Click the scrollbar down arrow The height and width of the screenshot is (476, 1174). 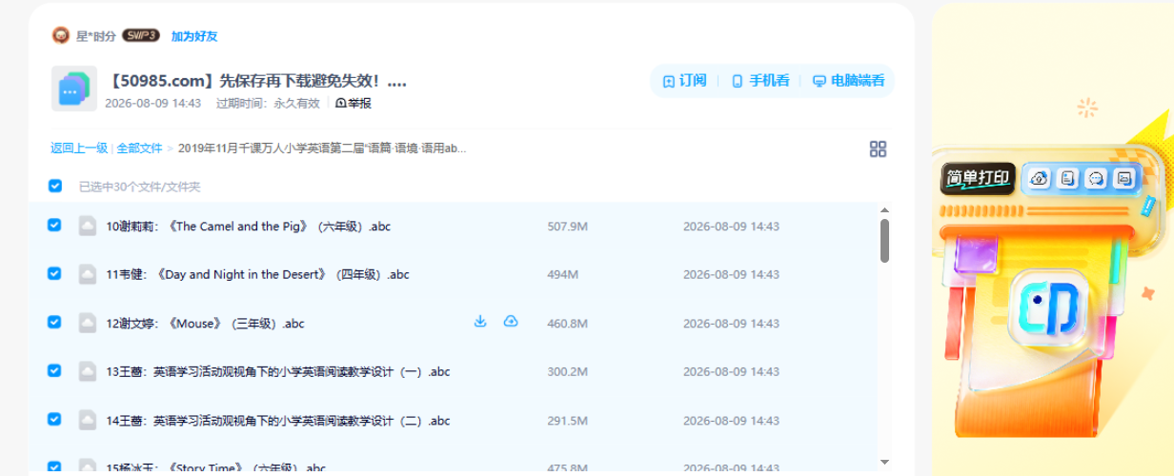click(884, 462)
